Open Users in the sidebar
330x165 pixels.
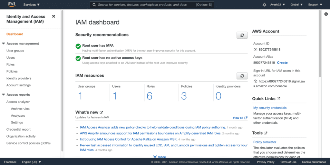click(x=11, y=57)
